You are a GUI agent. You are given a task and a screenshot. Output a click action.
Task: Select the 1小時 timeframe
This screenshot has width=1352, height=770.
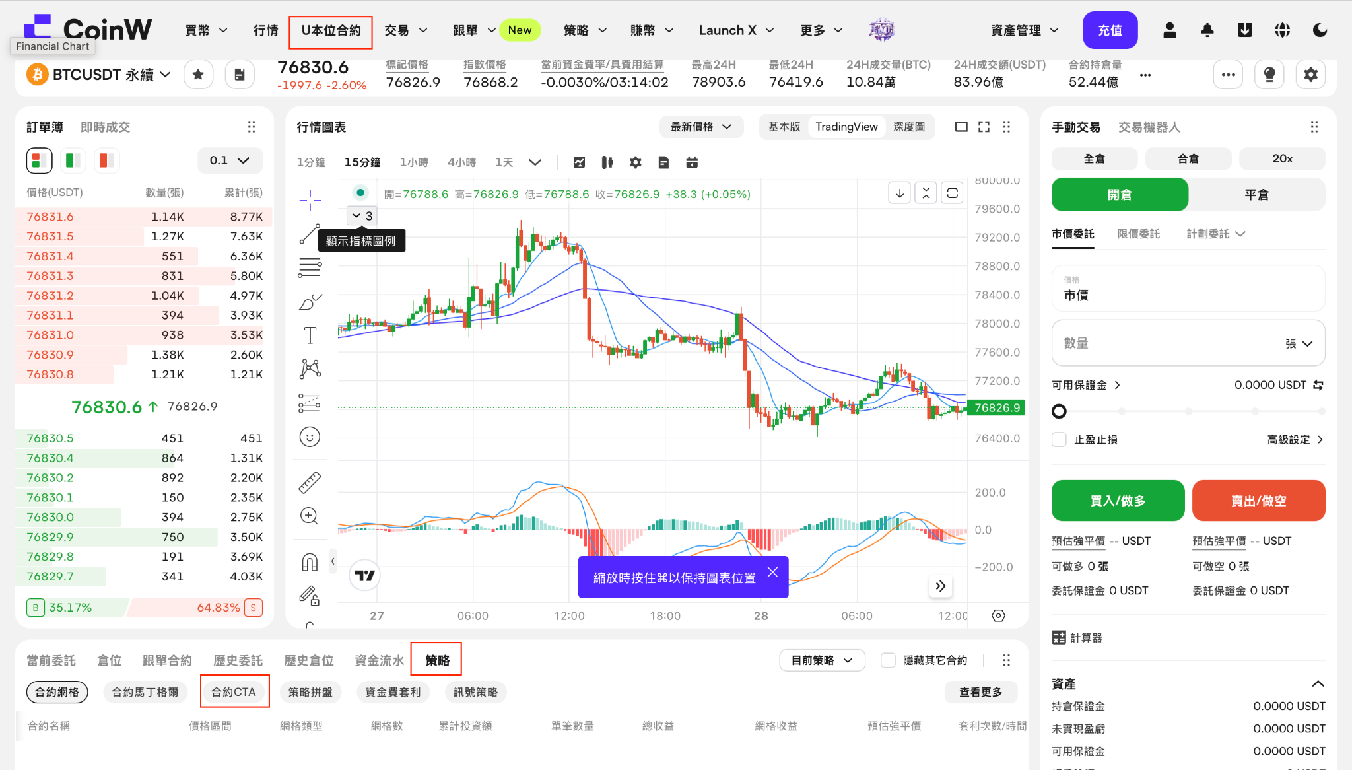pos(414,162)
